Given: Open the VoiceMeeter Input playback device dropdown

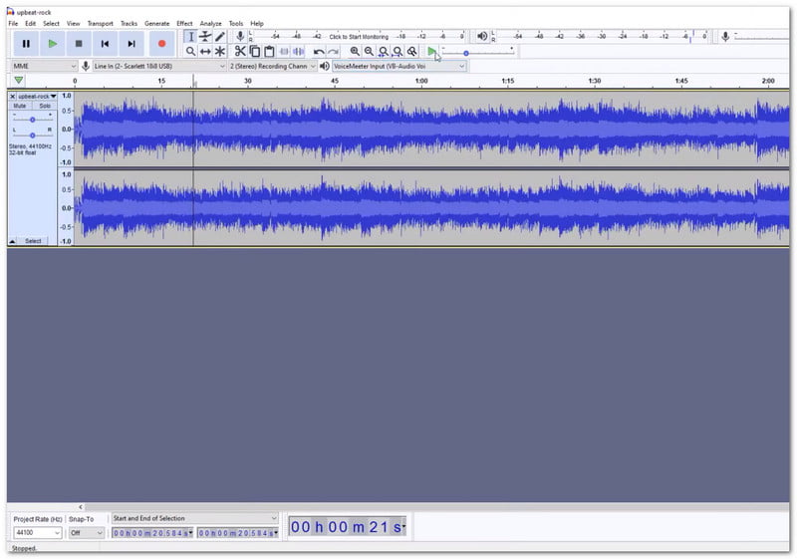Looking at the screenshot, I should (x=399, y=66).
